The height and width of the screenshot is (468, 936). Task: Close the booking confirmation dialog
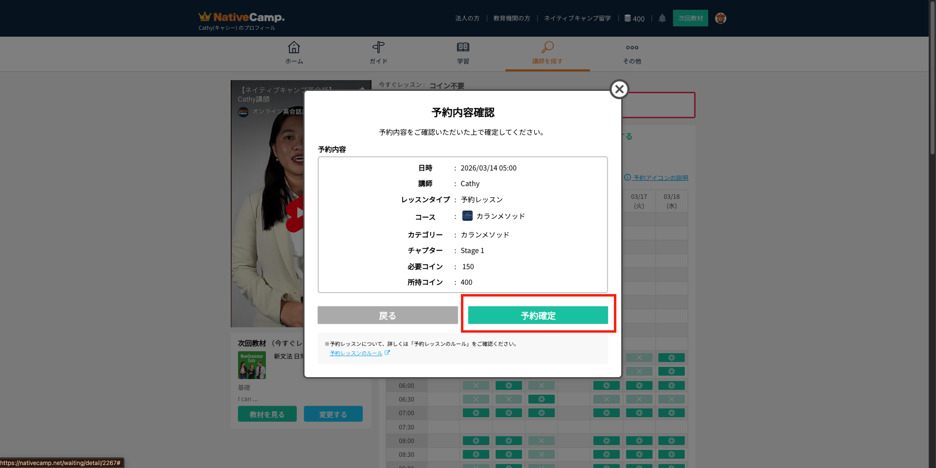click(619, 89)
